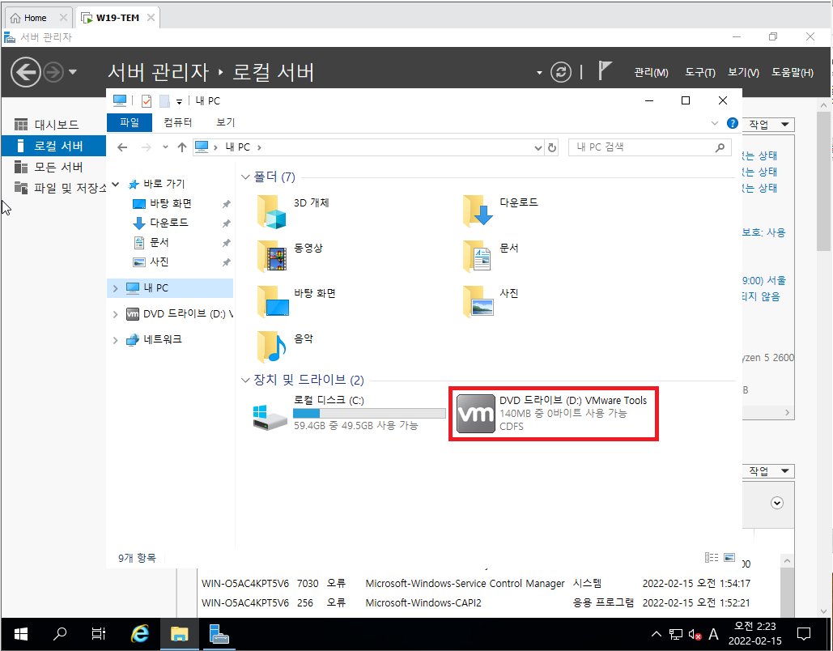Select DVD 드라이브 (D:) VMware Tools

(x=554, y=414)
